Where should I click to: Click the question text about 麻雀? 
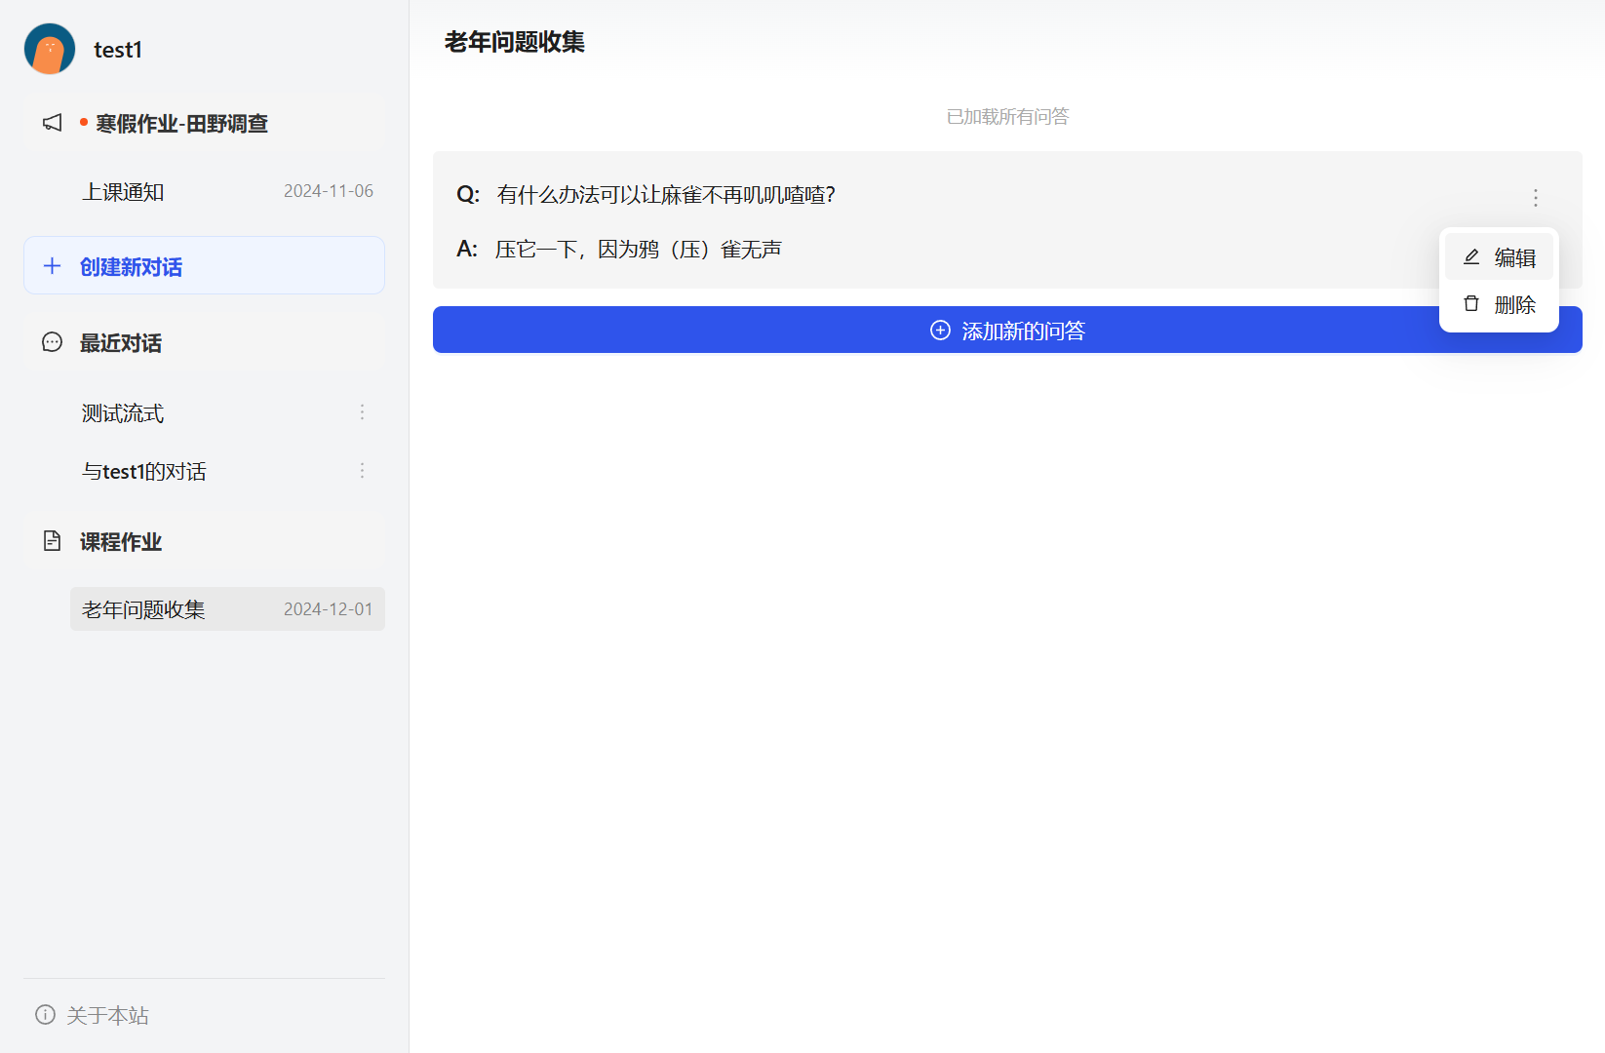click(666, 195)
